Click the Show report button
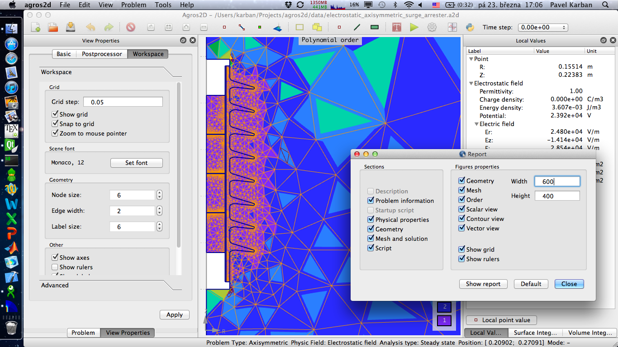This screenshot has width=618, height=347. tap(483, 284)
